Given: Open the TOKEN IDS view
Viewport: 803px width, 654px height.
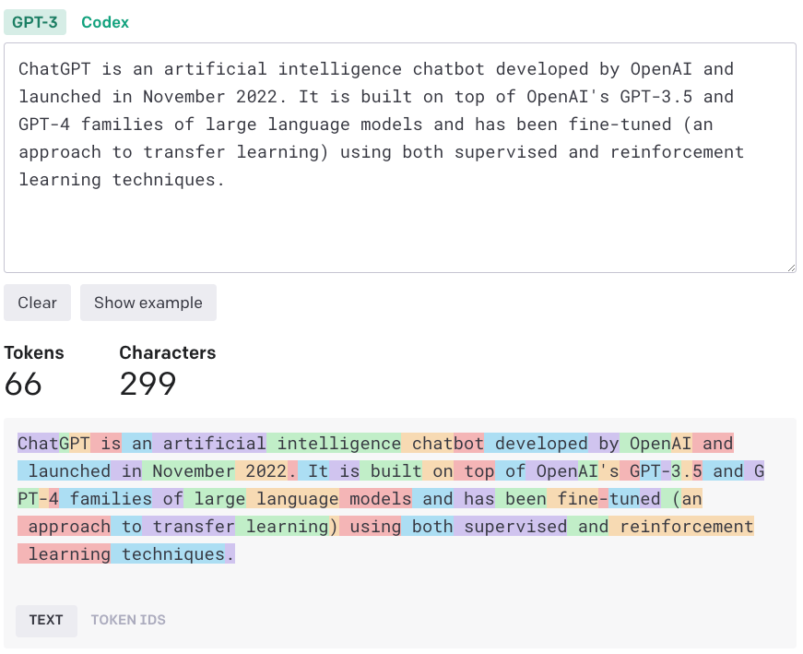Looking at the screenshot, I should (x=128, y=620).
